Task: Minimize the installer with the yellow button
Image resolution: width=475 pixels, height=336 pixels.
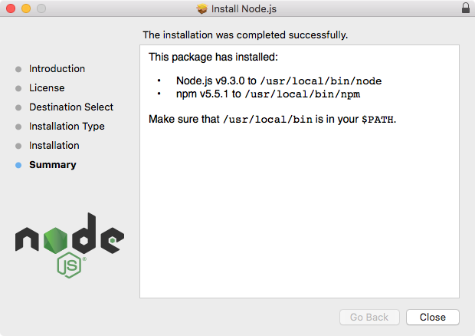Action: (x=26, y=9)
